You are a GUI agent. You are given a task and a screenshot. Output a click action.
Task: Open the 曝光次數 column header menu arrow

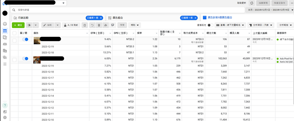pyautogui.click(x=226, y=33)
